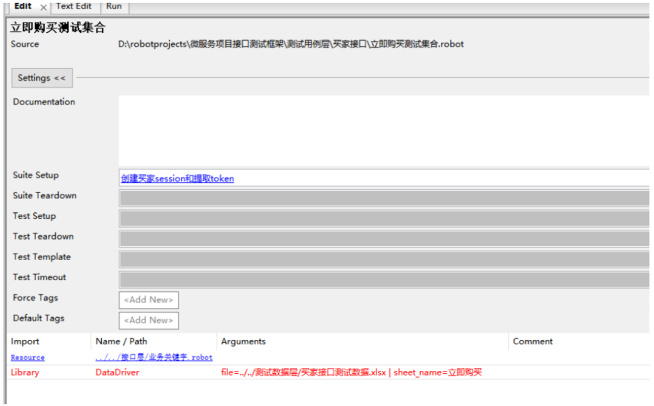Switch to the Text Edit tab
Viewport: 654px width, 406px height.
click(x=74, y=6)
